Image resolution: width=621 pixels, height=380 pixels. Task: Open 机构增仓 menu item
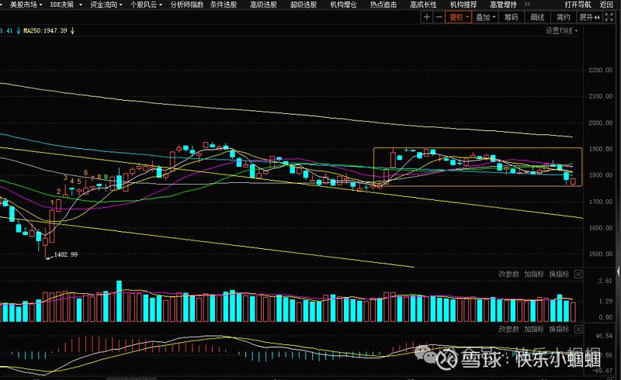(x=343, y=5)
